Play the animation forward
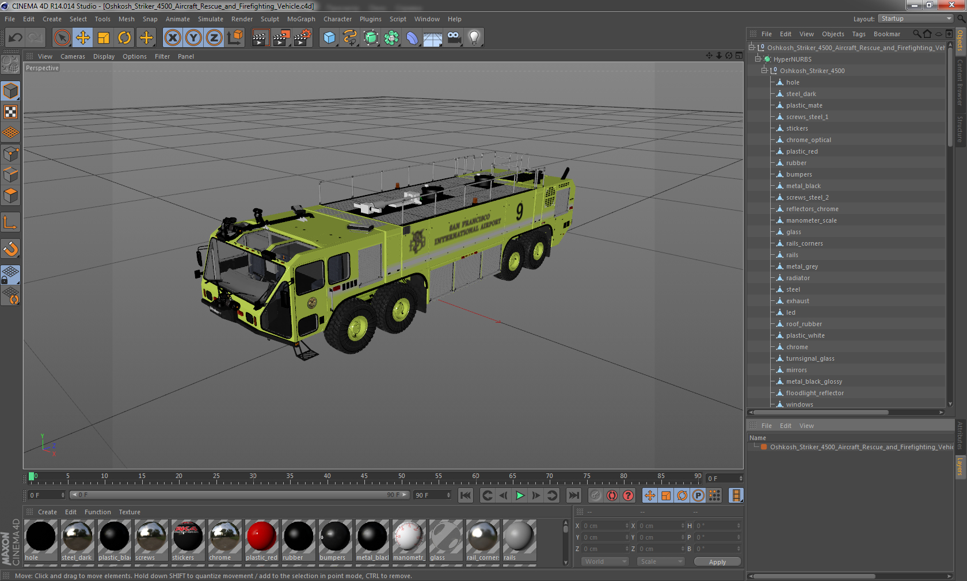967x581 pixels. [520, 495]
